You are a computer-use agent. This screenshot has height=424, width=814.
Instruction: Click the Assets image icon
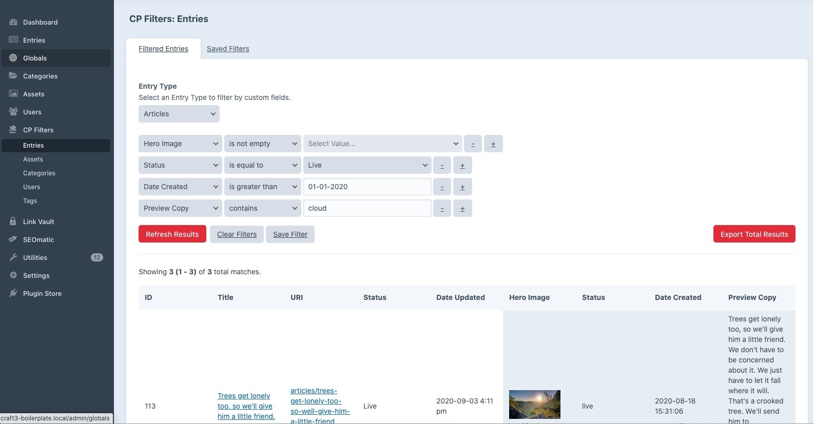pos(13,94)
